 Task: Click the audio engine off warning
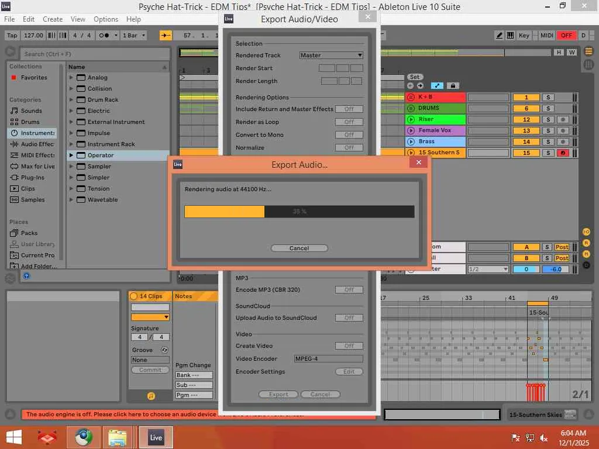(121, 415)
